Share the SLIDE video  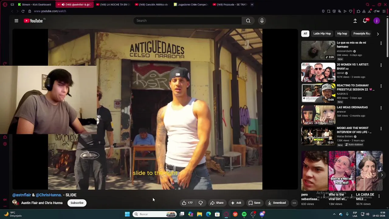click(217, 203)
